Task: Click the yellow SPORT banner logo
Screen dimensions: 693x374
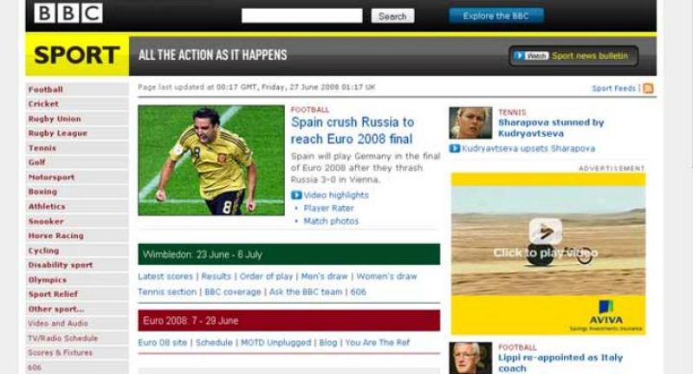Action: 76,55
